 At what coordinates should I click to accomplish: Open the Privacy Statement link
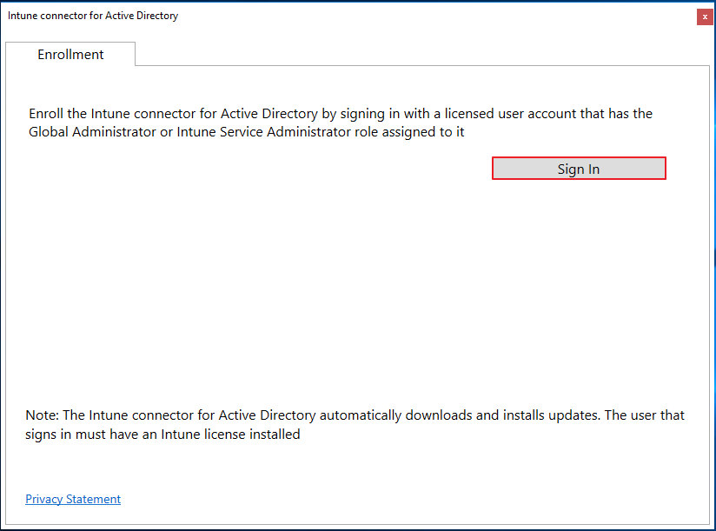(x=73, y=499)
